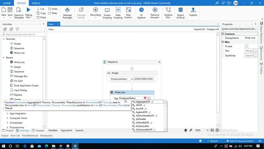Image resolution: width=264 pixels, height=149 pixels.
Task: Toggle the Private checkbox in Properties
Action: (247, 46)
